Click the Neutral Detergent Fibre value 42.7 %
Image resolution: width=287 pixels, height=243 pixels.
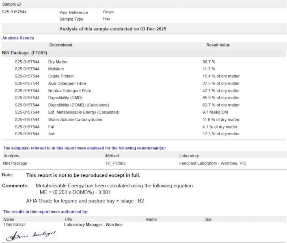(x=221, y=91)
